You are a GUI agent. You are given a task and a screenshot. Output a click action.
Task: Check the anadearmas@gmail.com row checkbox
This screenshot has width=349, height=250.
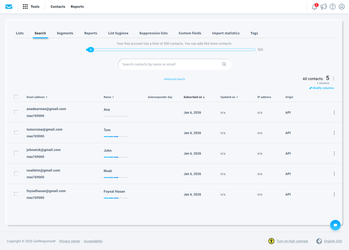16,112
